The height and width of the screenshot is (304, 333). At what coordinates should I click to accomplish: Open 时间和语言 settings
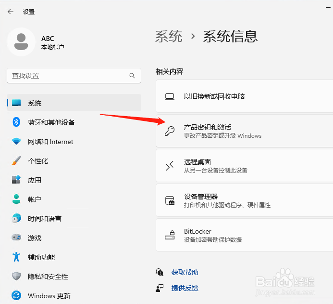point(74,219)
